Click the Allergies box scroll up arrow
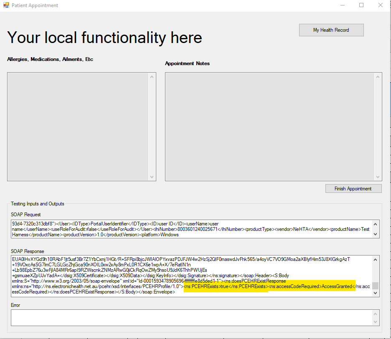This screenshot has width=391, height=339. pyautogui.click(x=152, y=76)
